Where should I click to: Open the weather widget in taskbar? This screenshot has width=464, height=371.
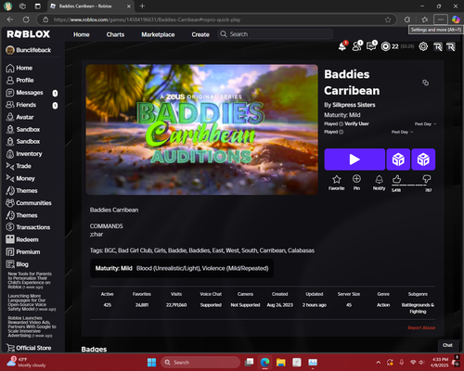tap(26, 362)
